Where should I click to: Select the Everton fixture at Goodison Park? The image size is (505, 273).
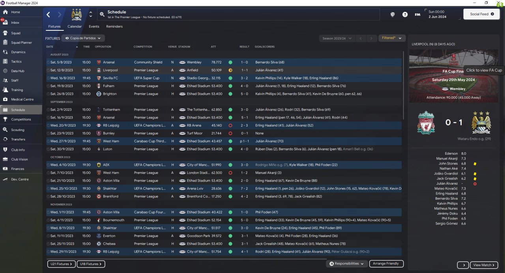224,236
